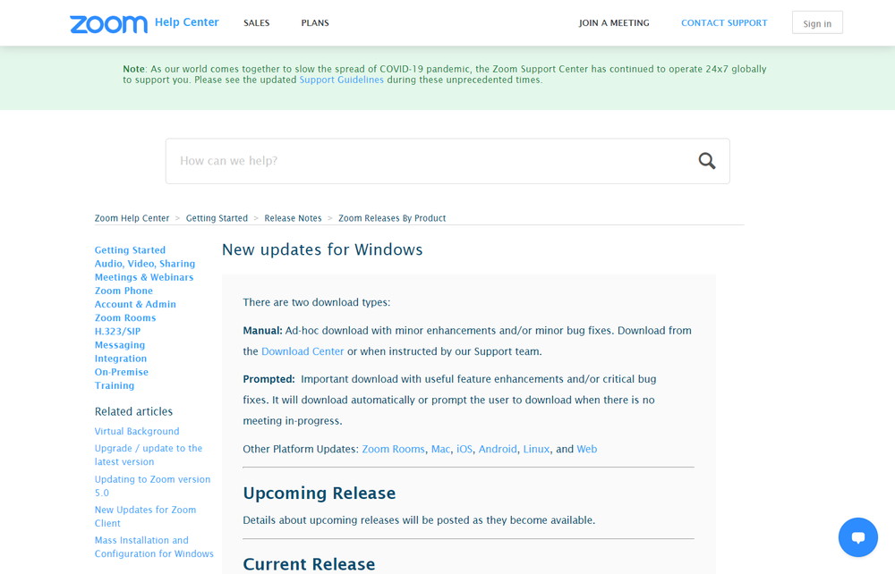895x574 pixels.
Task: Go to Zoom Releases By Product breadcrumb
Action: click(x=392, y=218)
